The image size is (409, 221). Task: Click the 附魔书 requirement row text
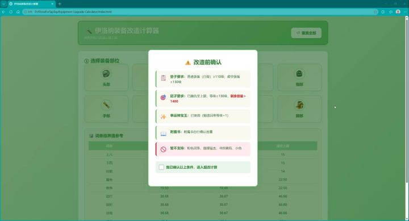(x=191, y=132)
